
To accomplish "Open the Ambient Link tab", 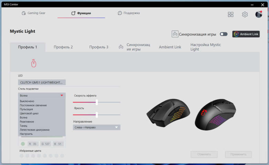I will pos(170,47).
